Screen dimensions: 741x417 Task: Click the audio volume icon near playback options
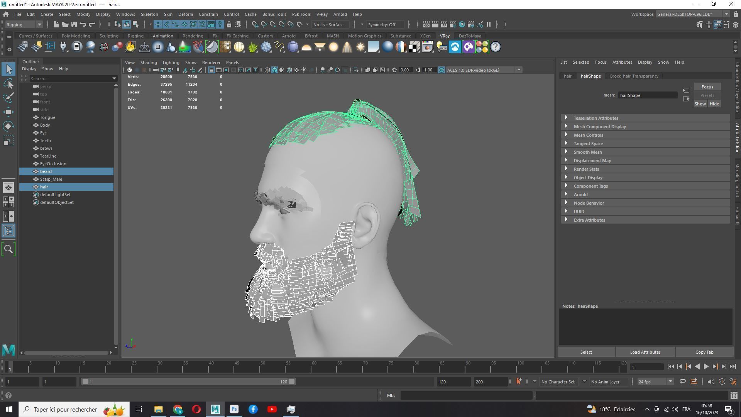tap(711, 381)
